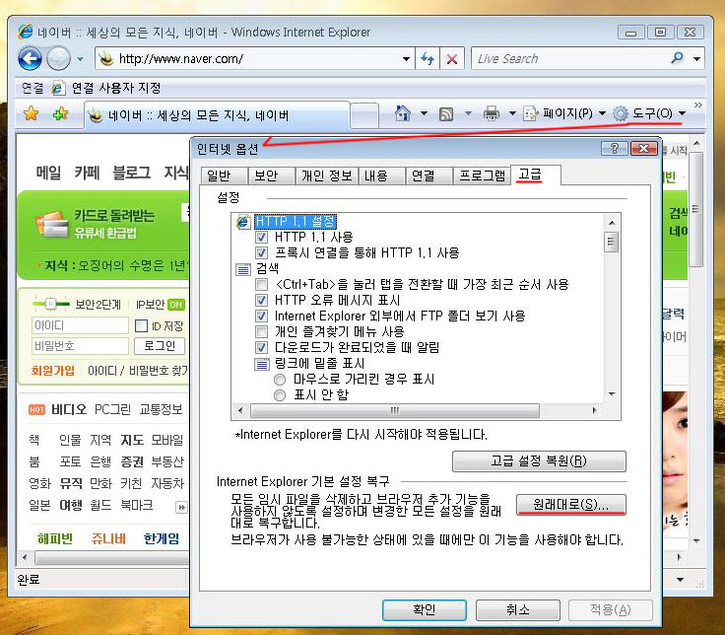Click the 확인 button
This screenshot has height=635, width=725.
pos(424,610)
